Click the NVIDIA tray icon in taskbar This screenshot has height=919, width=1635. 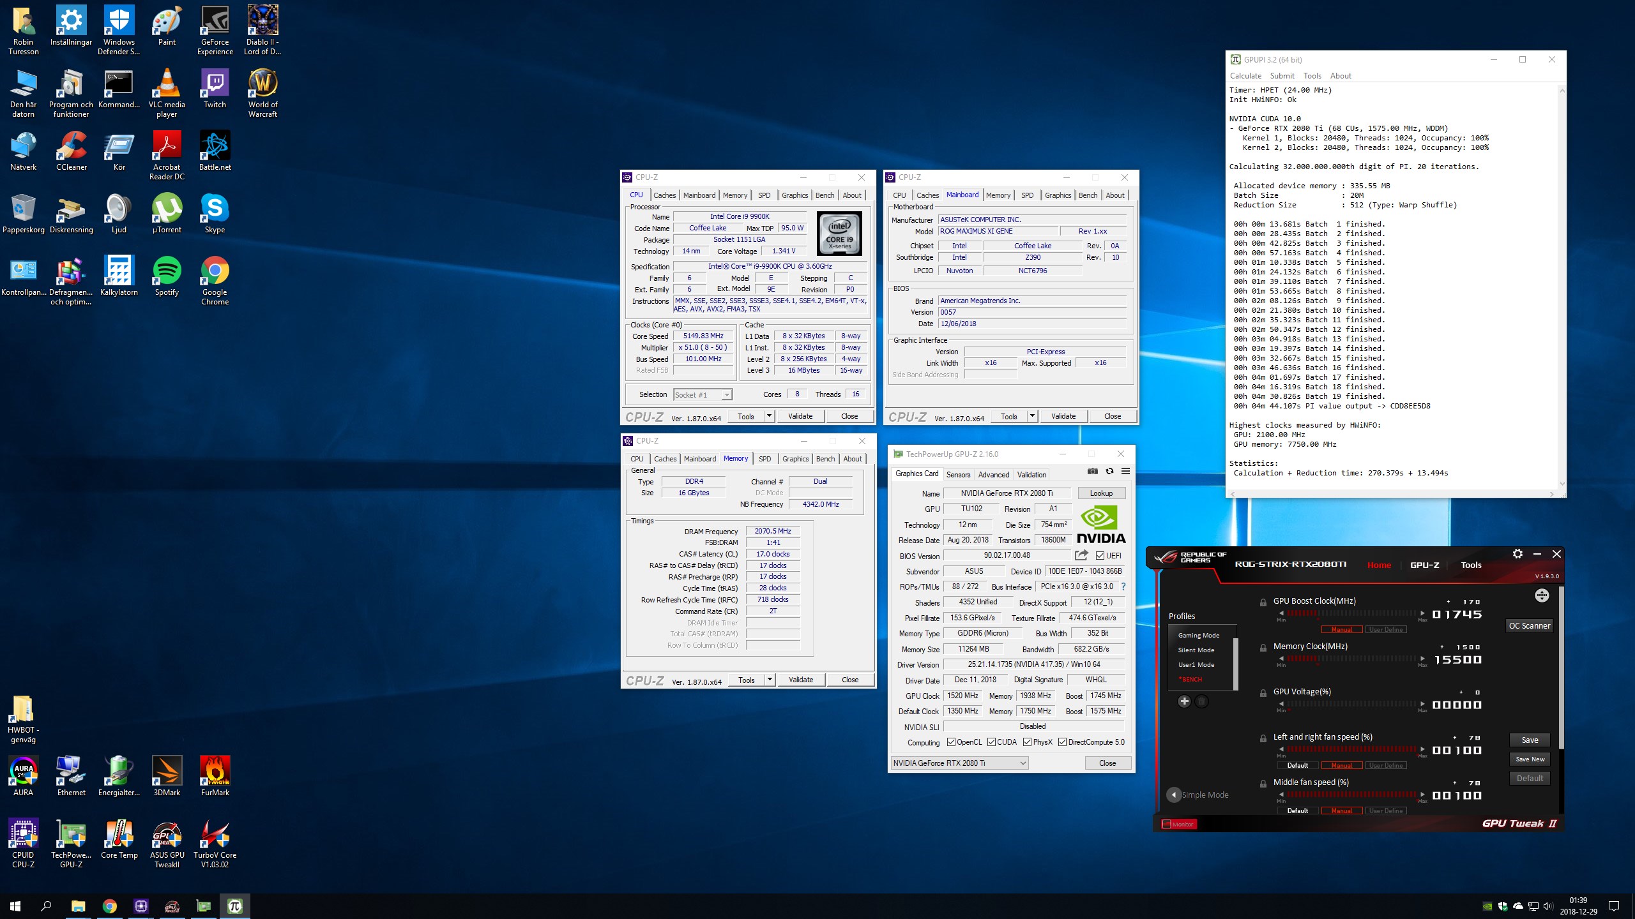1487,906
